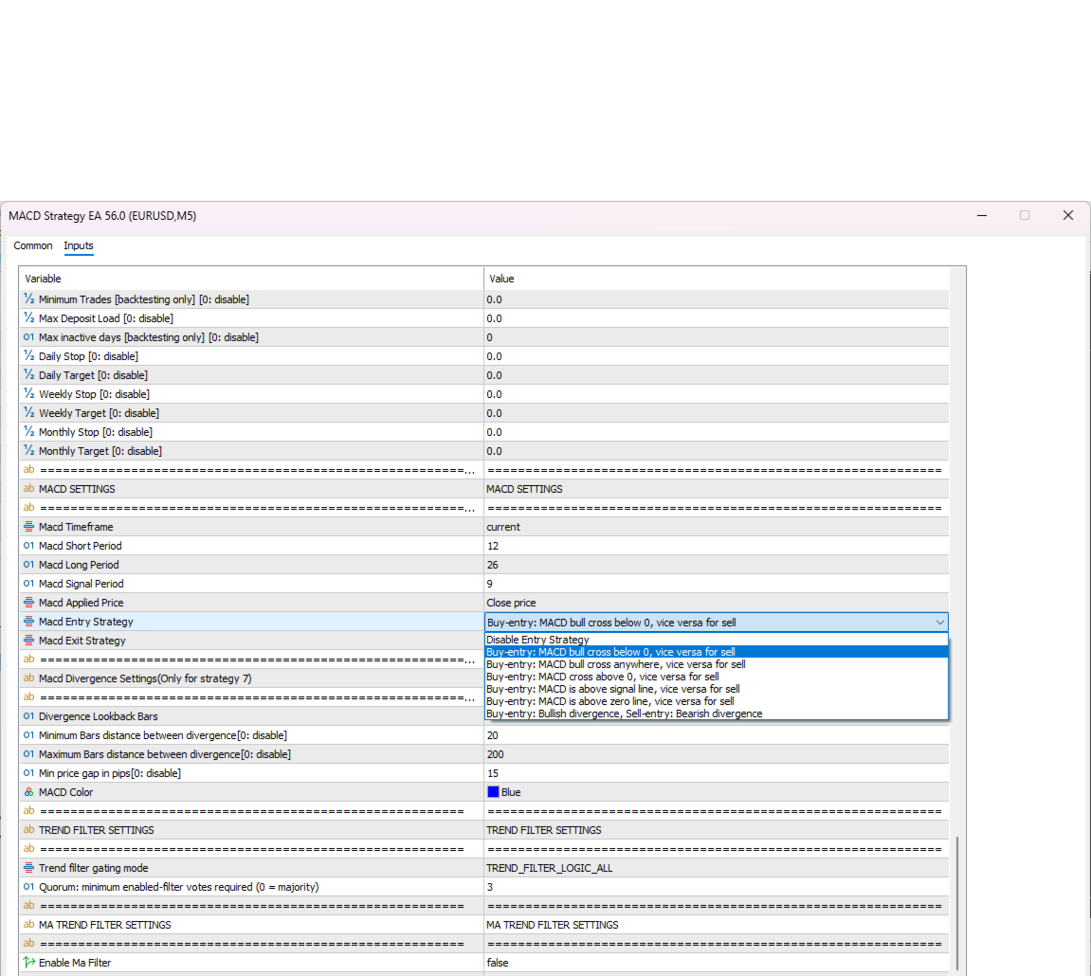Image resolution: width=1091 pixels, height=976 pixels.
Task: Click the Macd Timeframe enum icon
Action: pyautogui.click(x=28, y=527)
